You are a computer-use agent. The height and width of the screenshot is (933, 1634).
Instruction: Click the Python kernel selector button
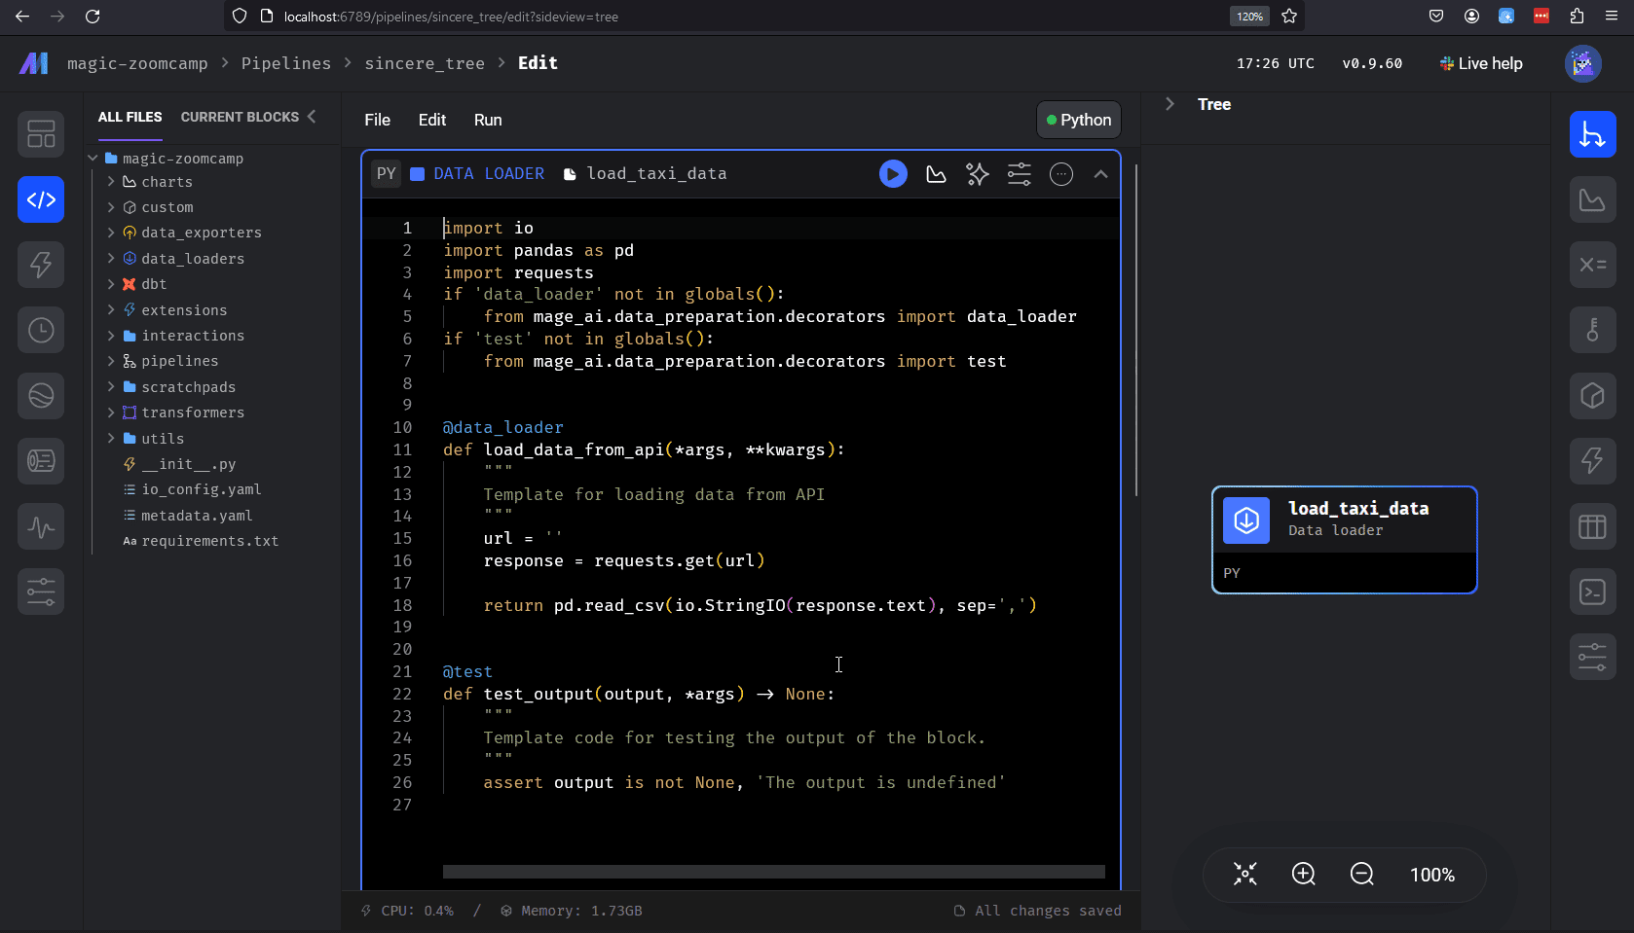tap(1078, 120)
